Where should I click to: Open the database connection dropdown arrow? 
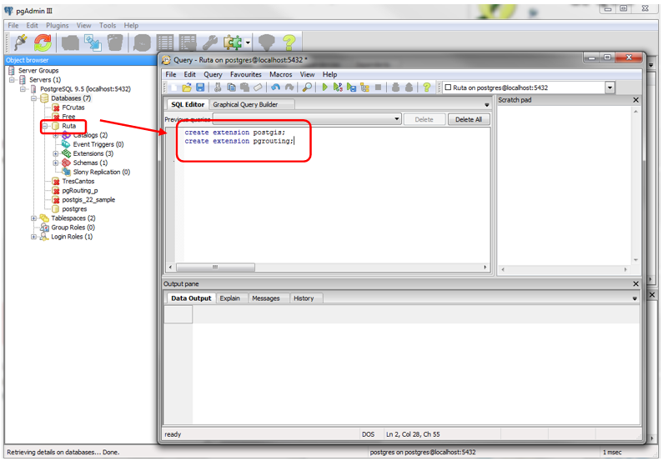point(610,88)
